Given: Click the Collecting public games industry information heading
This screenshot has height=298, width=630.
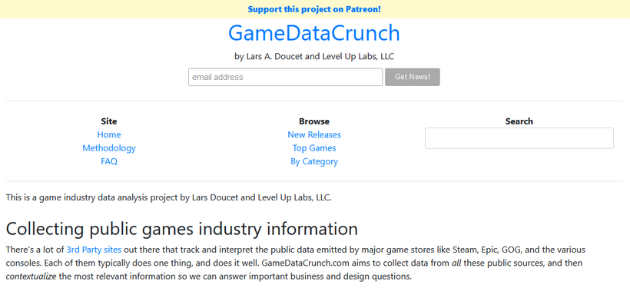Looking at the screenshot, I should 182,229.
